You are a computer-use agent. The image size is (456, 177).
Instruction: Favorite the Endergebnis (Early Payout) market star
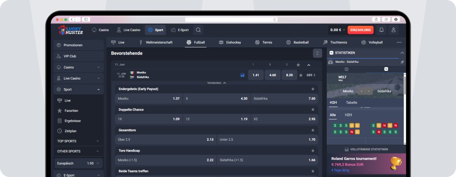[x=313, y=89]
